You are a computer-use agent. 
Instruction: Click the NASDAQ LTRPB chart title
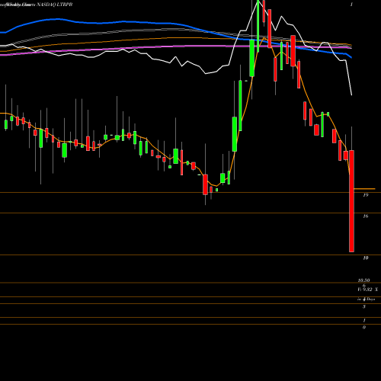55,5
